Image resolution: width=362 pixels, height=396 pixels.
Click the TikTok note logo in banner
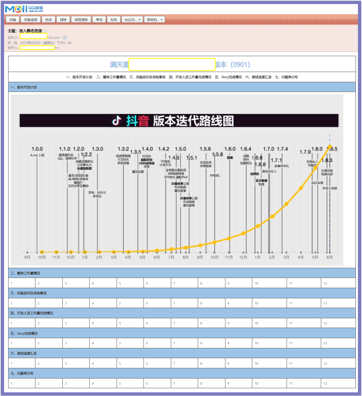point(117,120)
